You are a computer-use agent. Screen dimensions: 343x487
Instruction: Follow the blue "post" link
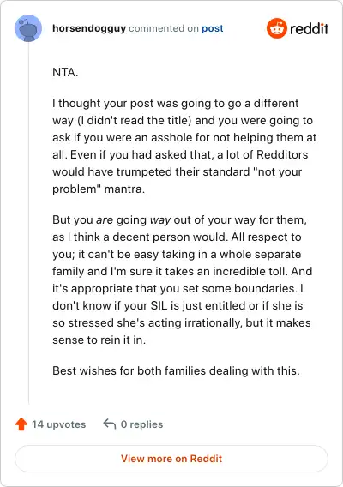click(213, 28)
